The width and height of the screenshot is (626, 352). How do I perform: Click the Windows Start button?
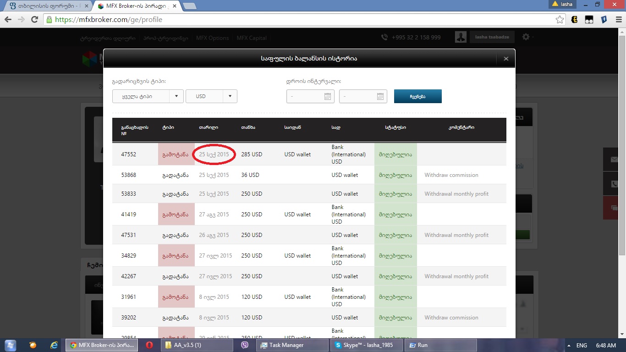click(x=9, y=345)
